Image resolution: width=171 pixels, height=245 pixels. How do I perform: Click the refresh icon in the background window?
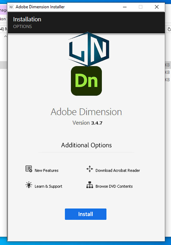tap(169, 29)
